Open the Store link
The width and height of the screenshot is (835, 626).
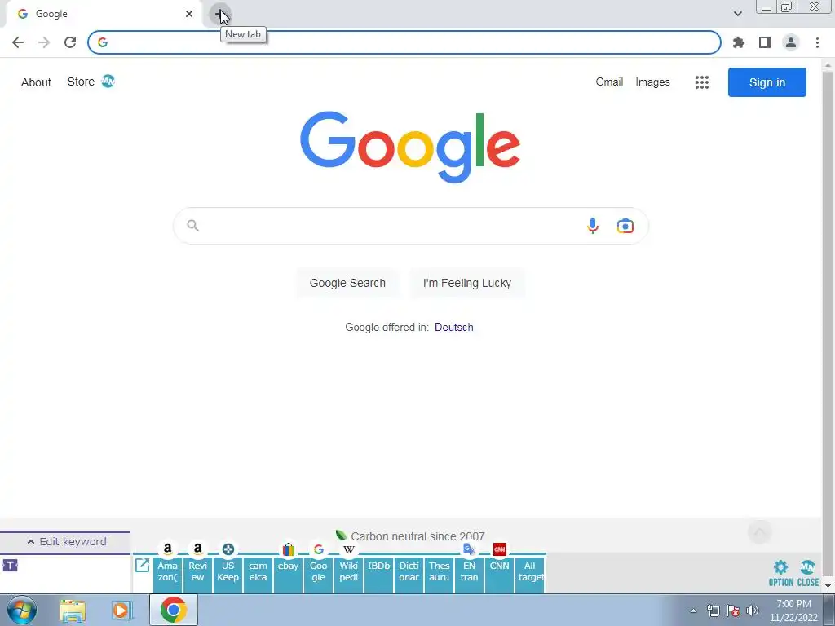81,82
